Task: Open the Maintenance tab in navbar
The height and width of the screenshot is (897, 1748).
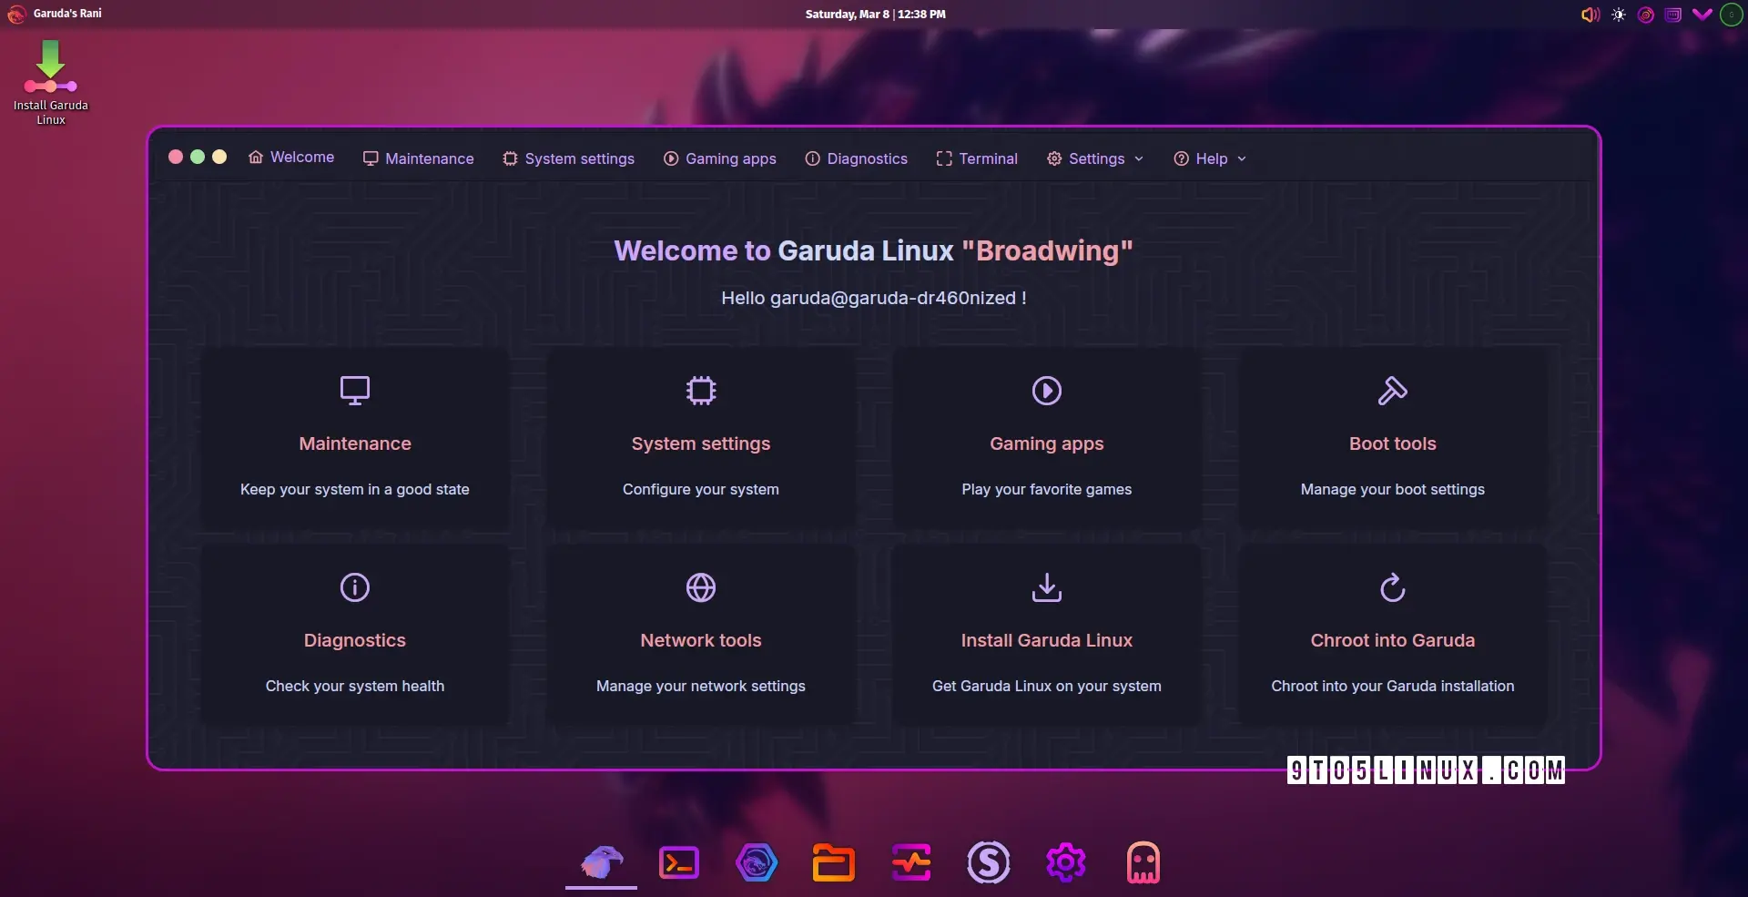Action: 419,158
